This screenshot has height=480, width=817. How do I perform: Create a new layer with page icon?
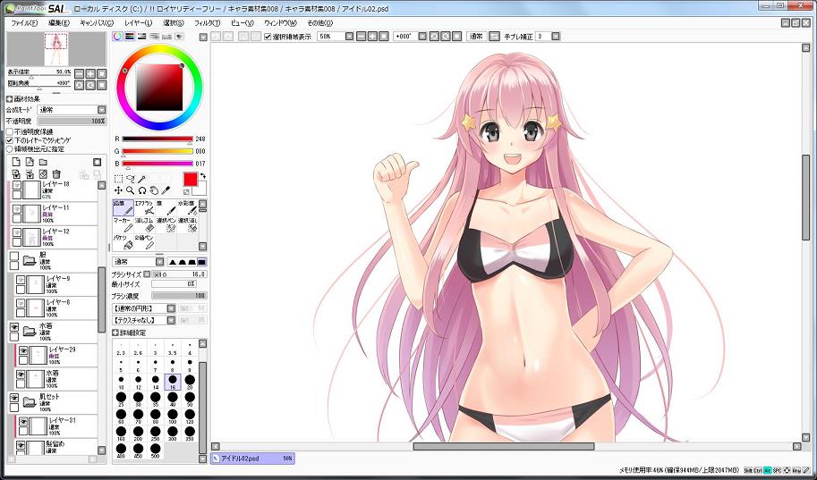tap(15, 162)
